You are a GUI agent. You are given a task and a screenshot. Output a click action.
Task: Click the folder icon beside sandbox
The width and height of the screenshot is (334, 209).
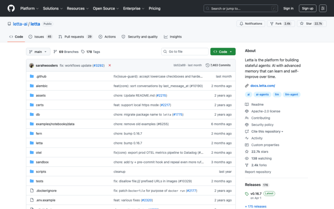(32, 162)
